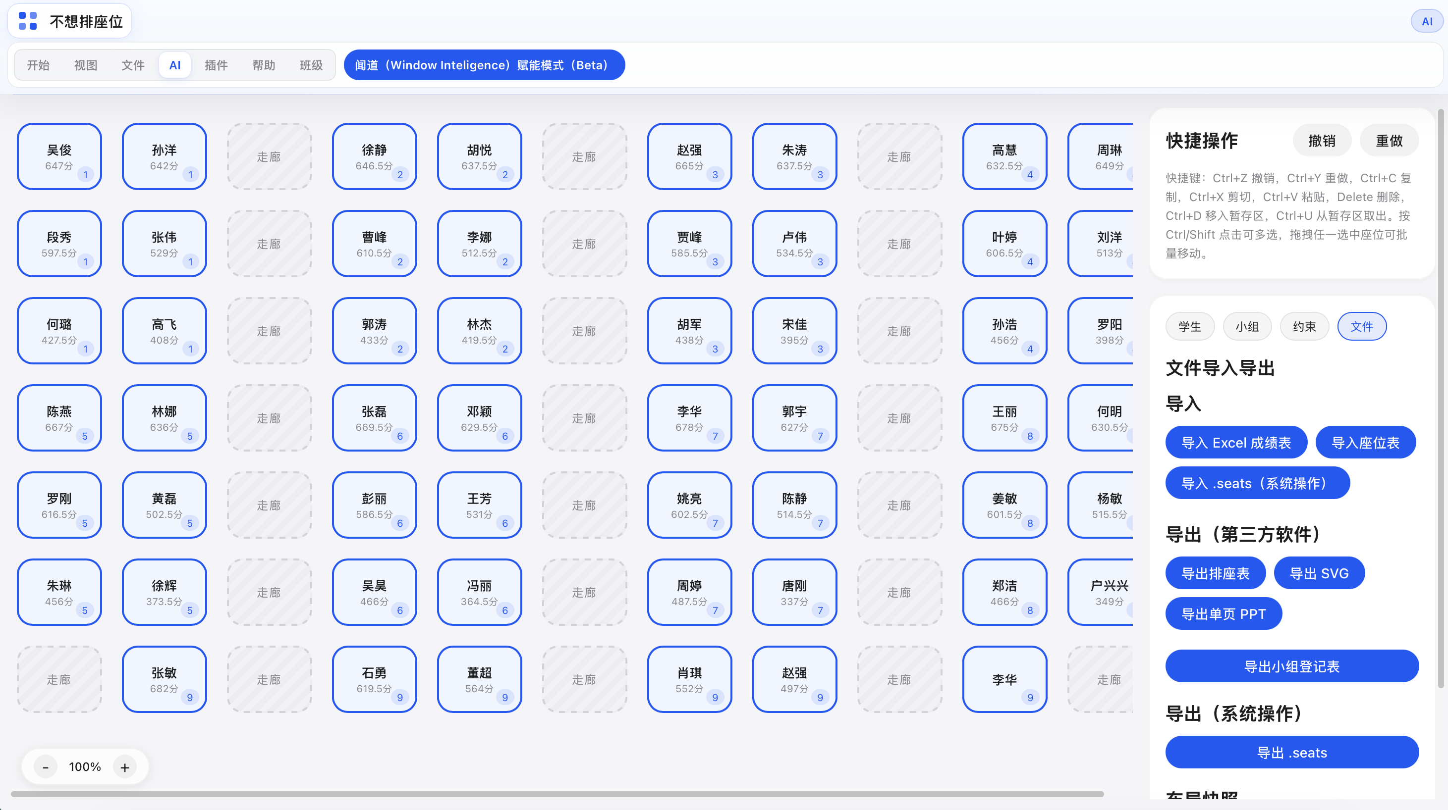This screenshot has width=1448, height=810.
Task: Click the right panel vertical scrollbar
Action: point(1441,398)
